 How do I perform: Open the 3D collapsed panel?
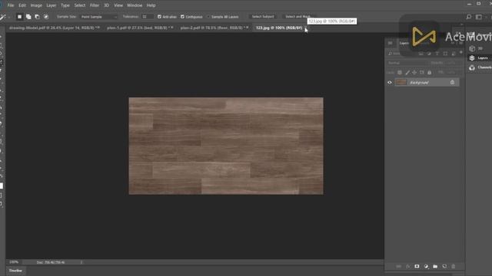tap(477, 48)
